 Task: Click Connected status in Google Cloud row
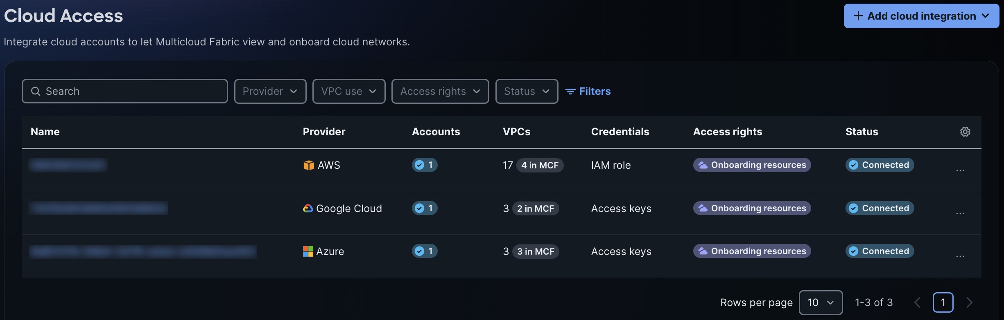[880, 208]
